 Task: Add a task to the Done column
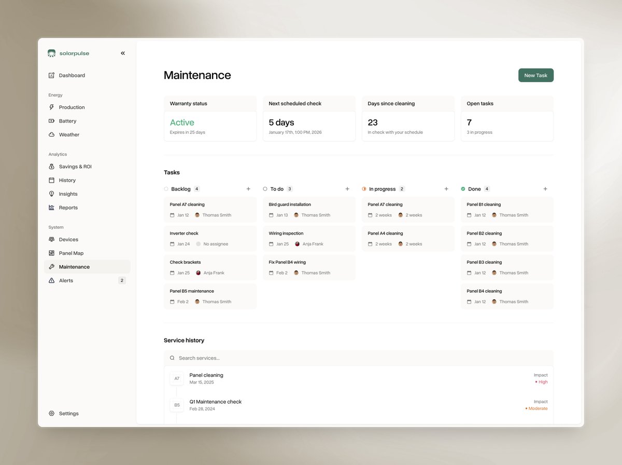[x=545, y=189]
